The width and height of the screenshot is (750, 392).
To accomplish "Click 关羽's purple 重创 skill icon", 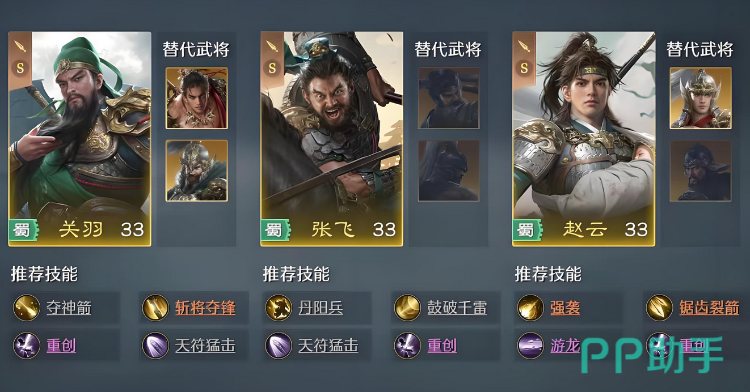I will pyautogui.click(x=27, y=346).
